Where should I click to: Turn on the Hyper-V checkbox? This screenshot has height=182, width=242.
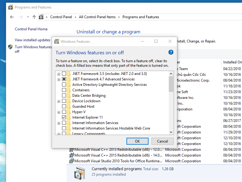point(64,112)
